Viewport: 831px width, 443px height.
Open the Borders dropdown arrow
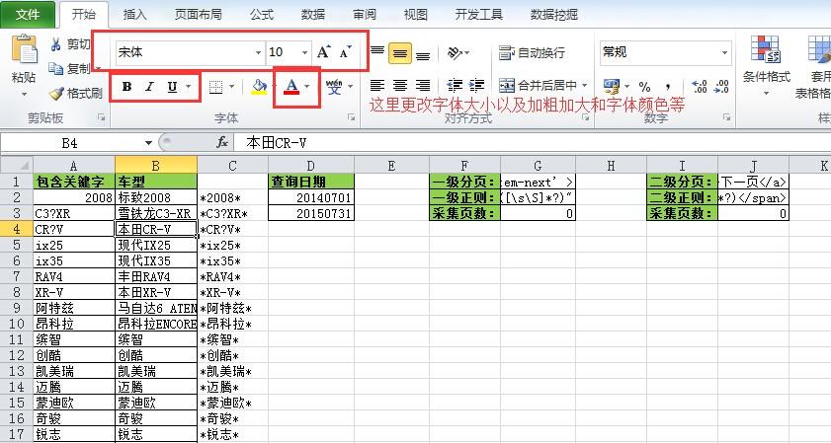click(231, 87)
